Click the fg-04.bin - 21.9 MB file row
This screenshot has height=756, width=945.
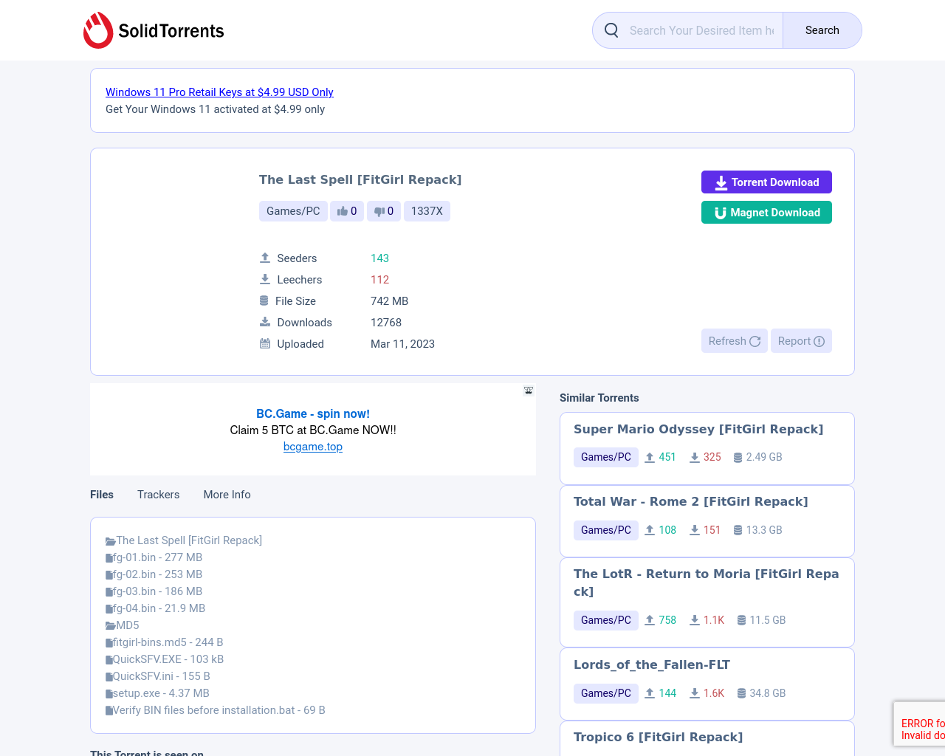point(156,608)
